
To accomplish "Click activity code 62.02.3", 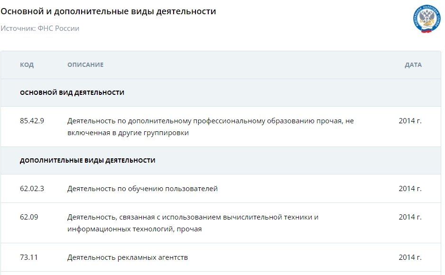I will (x=32, y=189).
